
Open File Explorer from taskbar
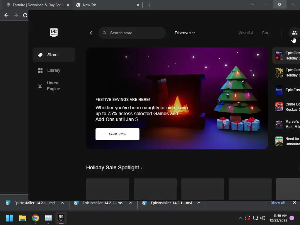pos(22,218)
